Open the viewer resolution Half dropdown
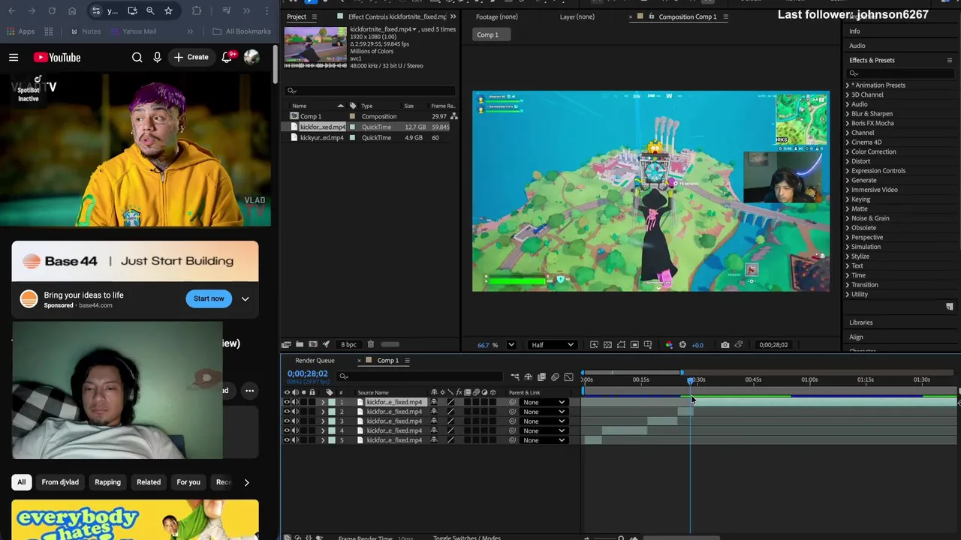Screen dimensions: 961x540 (x=553, y=345)
